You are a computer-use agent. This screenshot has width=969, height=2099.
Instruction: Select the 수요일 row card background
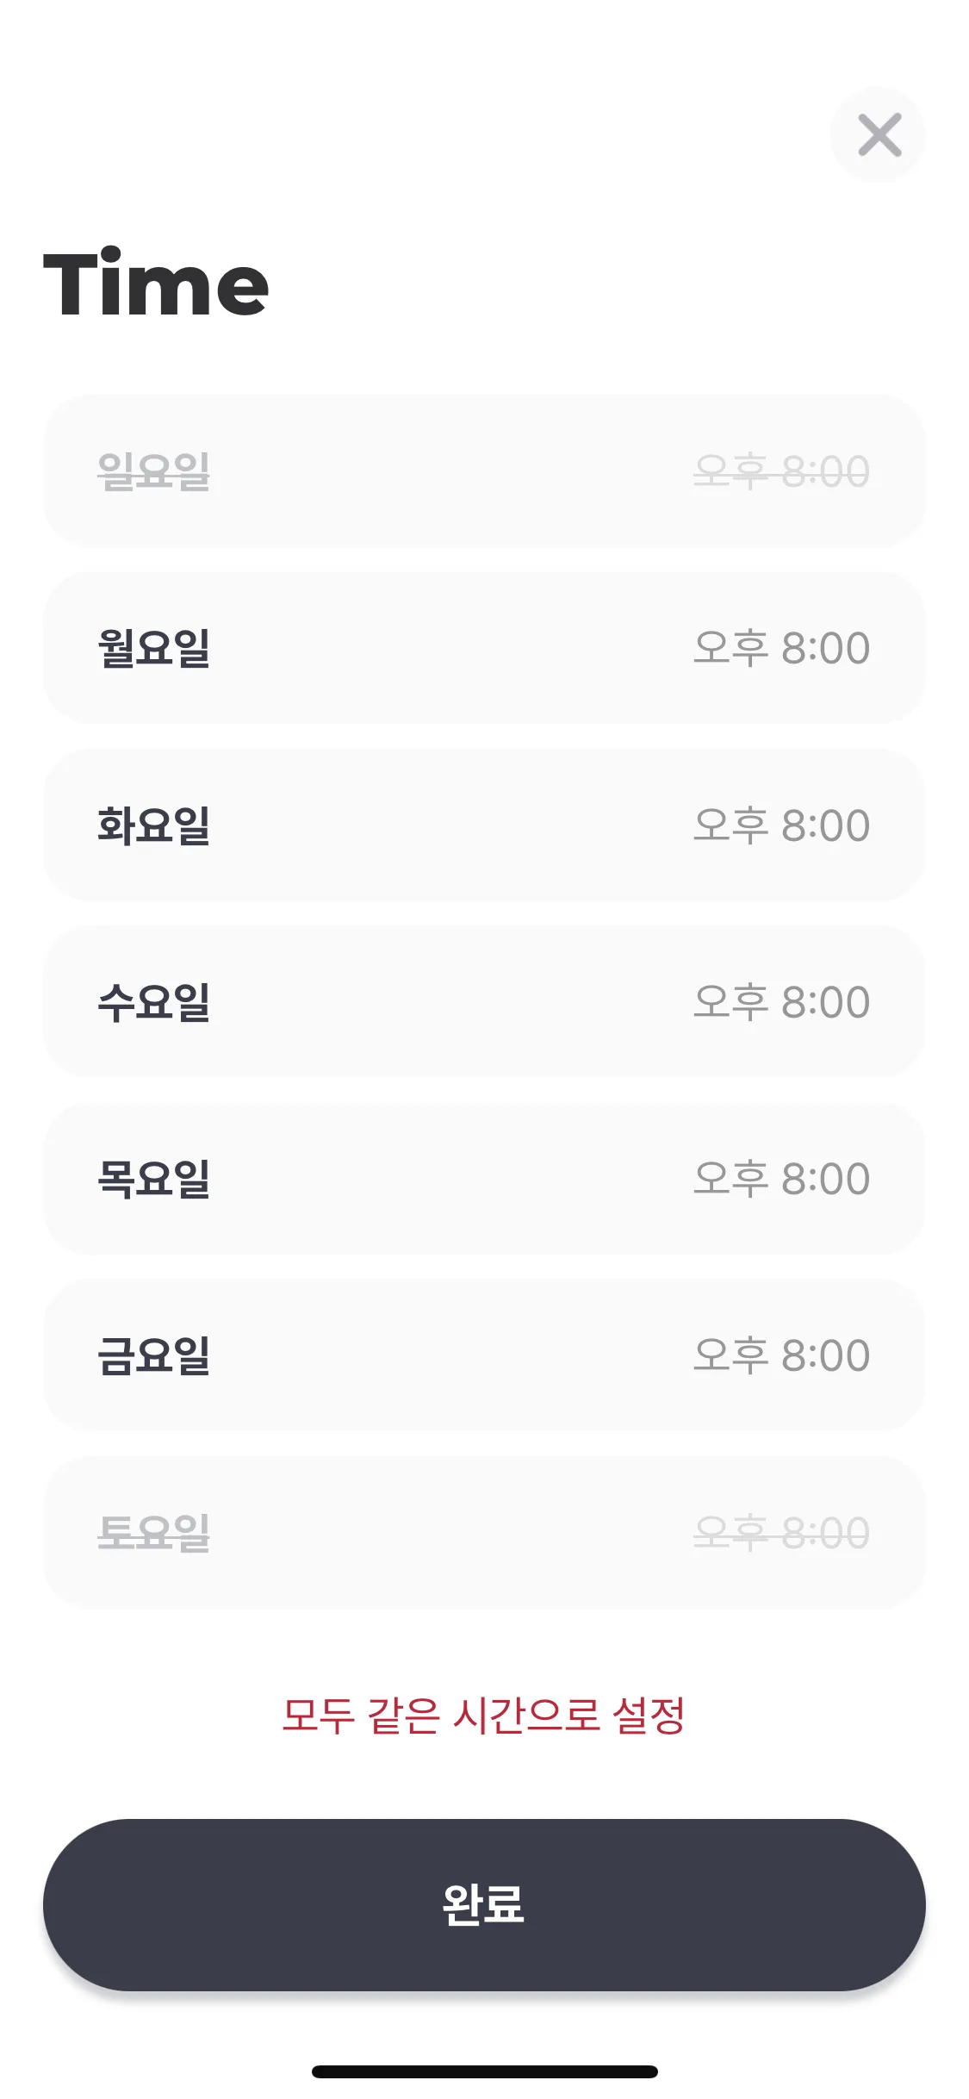coord(484,1002)
